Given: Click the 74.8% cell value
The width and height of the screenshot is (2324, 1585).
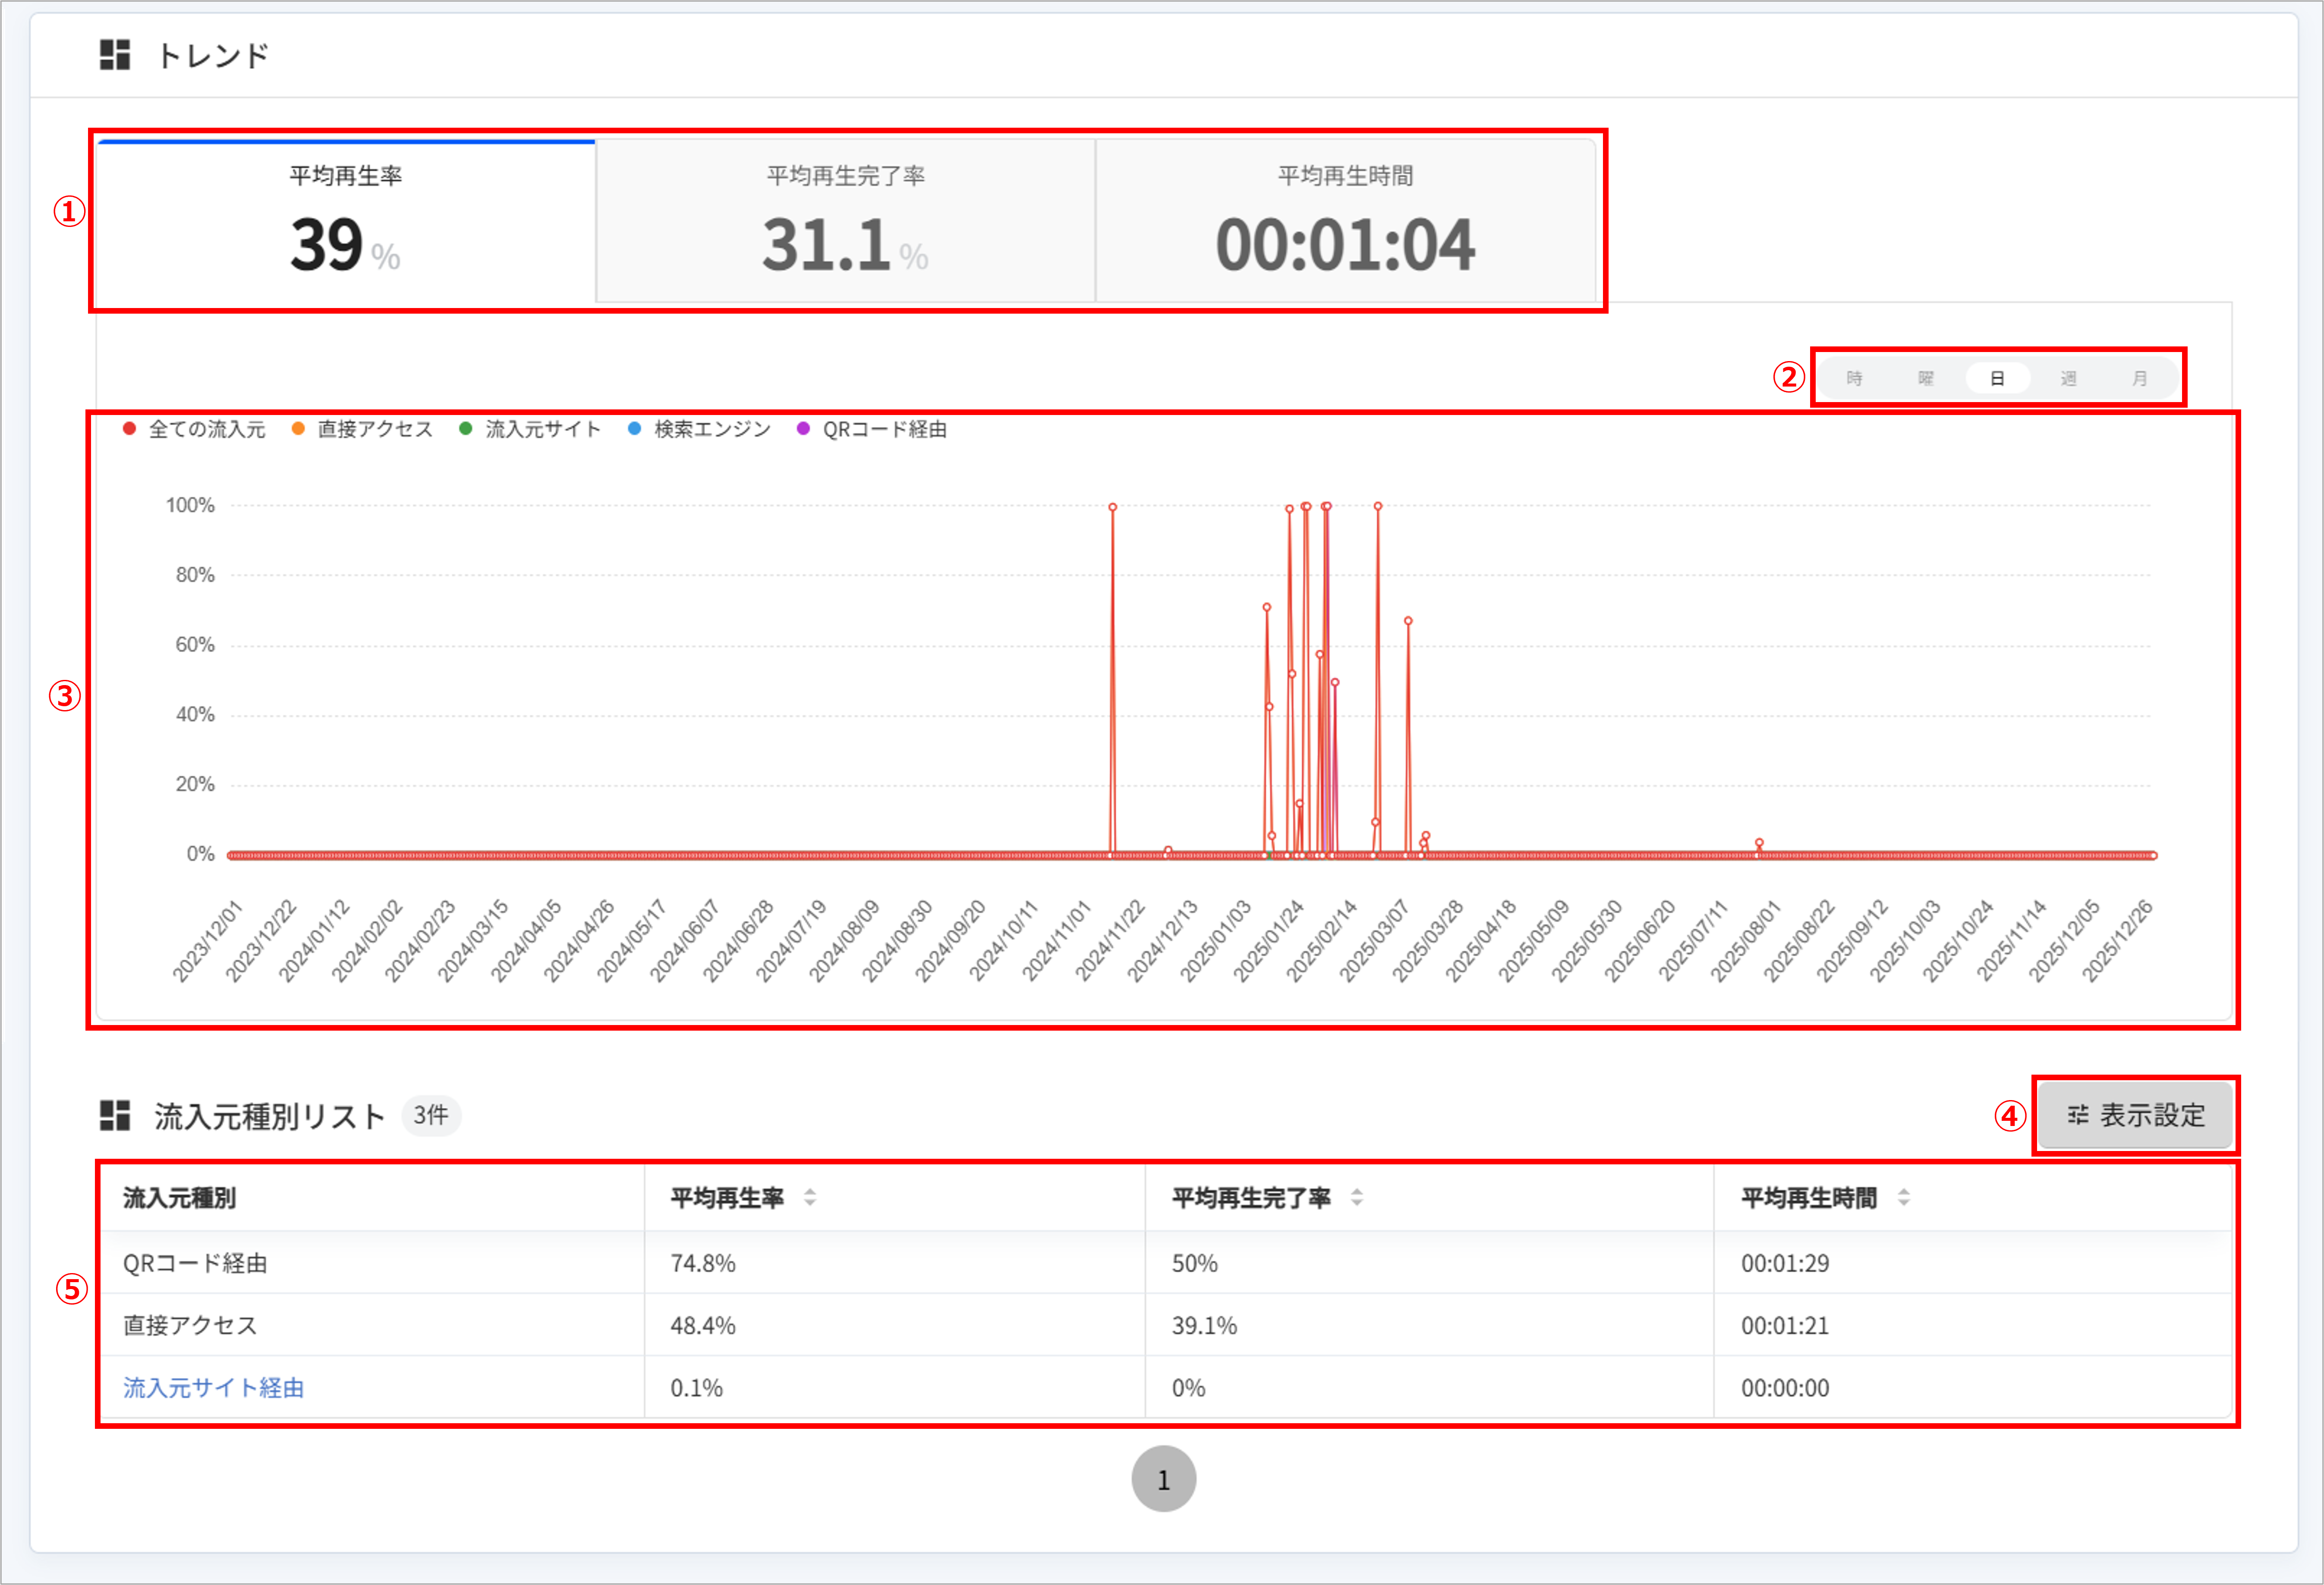Looking at the screenshot, I should click(x=703, y=1263).
